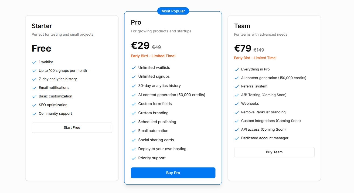Viewport: 354px width, 193px height.
Task: Click the Starter plan heading
Action: pyautogui.click(x=42, y=26)
